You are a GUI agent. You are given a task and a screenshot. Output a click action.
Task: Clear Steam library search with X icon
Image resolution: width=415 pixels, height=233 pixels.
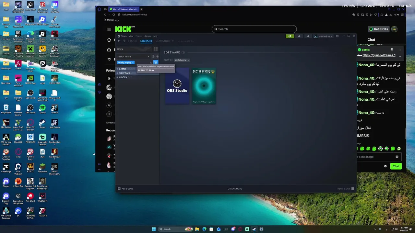(151, 62)
